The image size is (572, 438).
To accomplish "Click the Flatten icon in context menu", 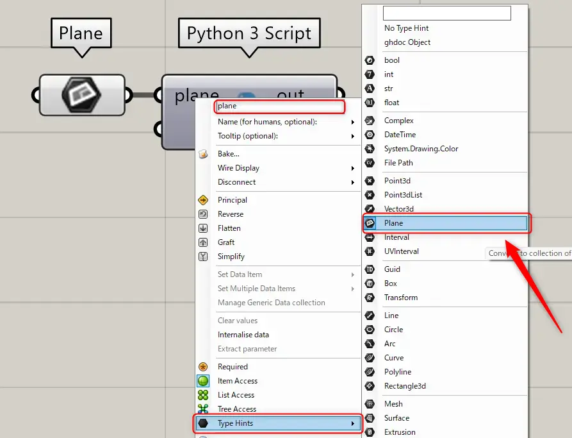I will tap(203, 228).
